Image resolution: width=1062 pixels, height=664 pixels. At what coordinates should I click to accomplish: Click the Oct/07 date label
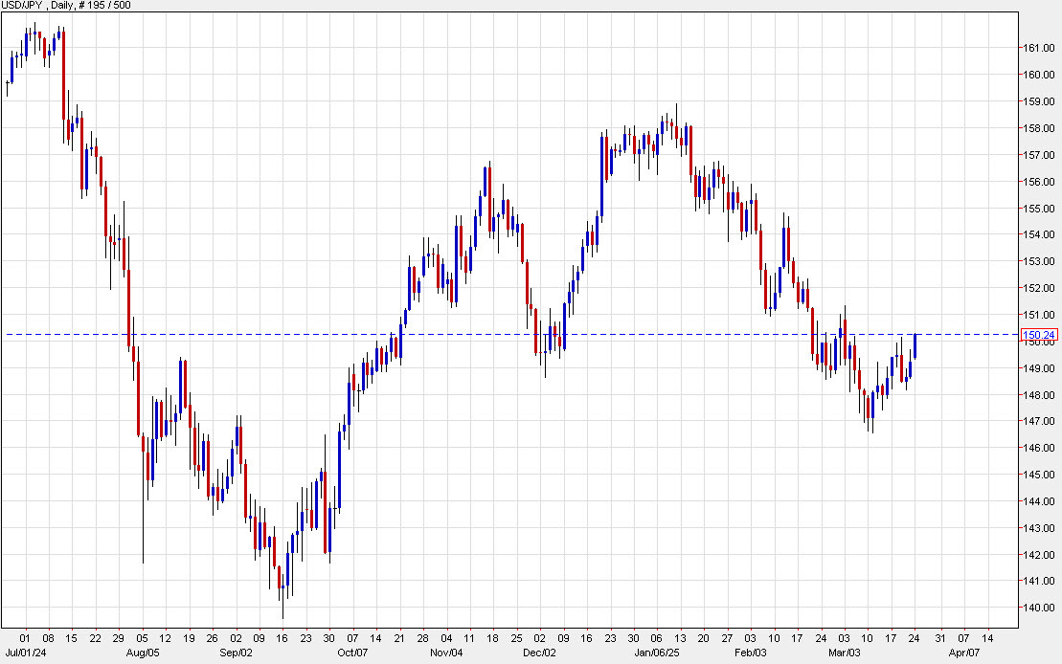(352, 654)
